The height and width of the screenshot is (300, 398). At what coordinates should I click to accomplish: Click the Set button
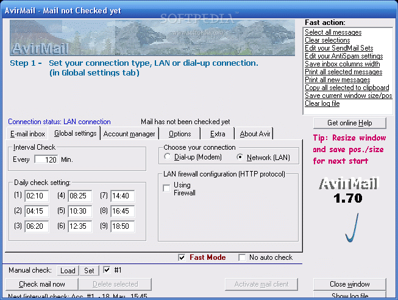point(89,270)
